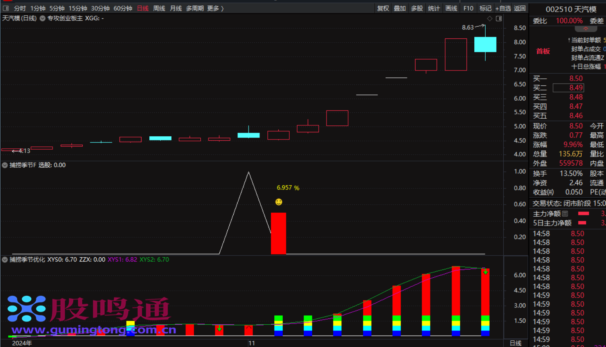Open 专攻创业板主 main indicator dropdown
The height and width of the screenshot is (347, 606).
[42, 18]
